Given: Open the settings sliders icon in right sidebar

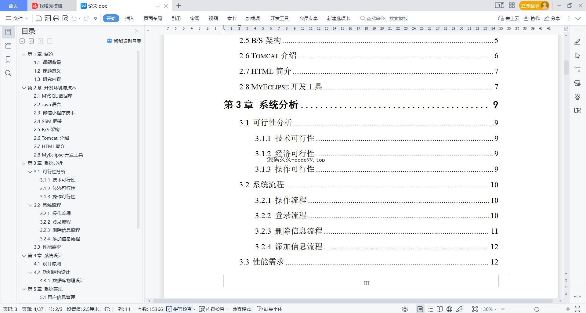Looking at the screenshot, I should tap(577, 69).
